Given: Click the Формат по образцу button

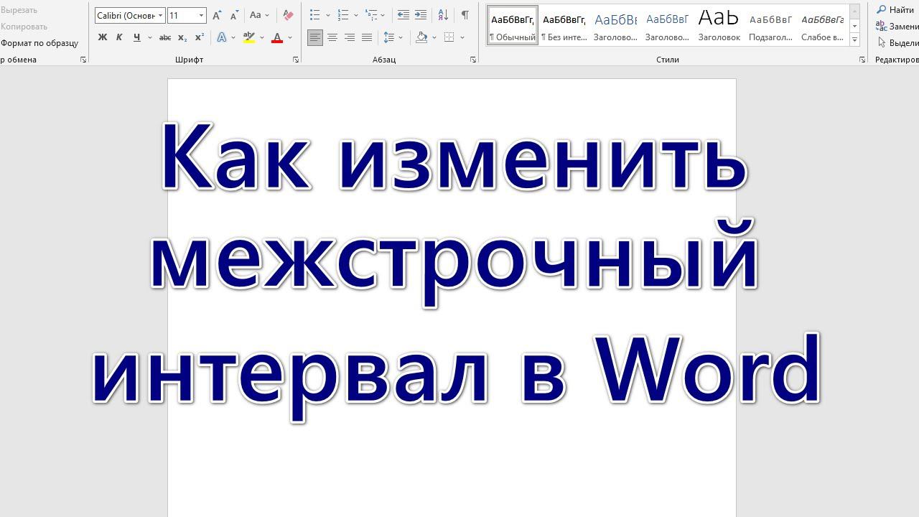Looking at the screenshot, I should 39,43.
